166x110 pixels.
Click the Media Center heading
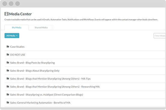[x=20, y=14]
